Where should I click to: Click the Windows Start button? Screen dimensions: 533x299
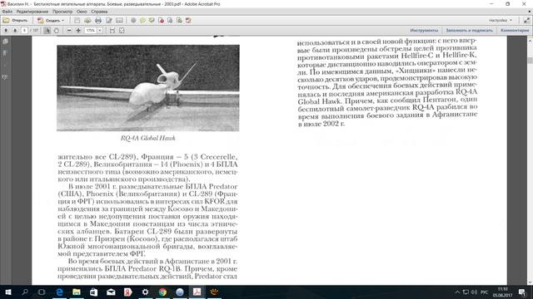click(x=8, y=292)
